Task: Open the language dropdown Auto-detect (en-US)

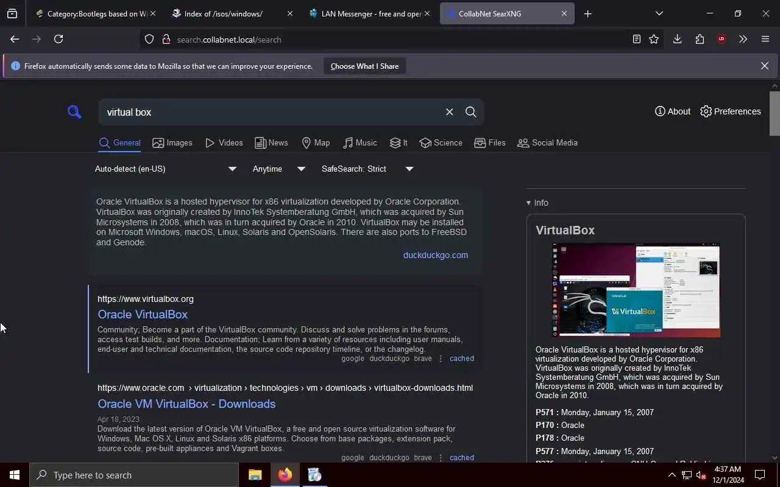Action: tap(165, 169)
